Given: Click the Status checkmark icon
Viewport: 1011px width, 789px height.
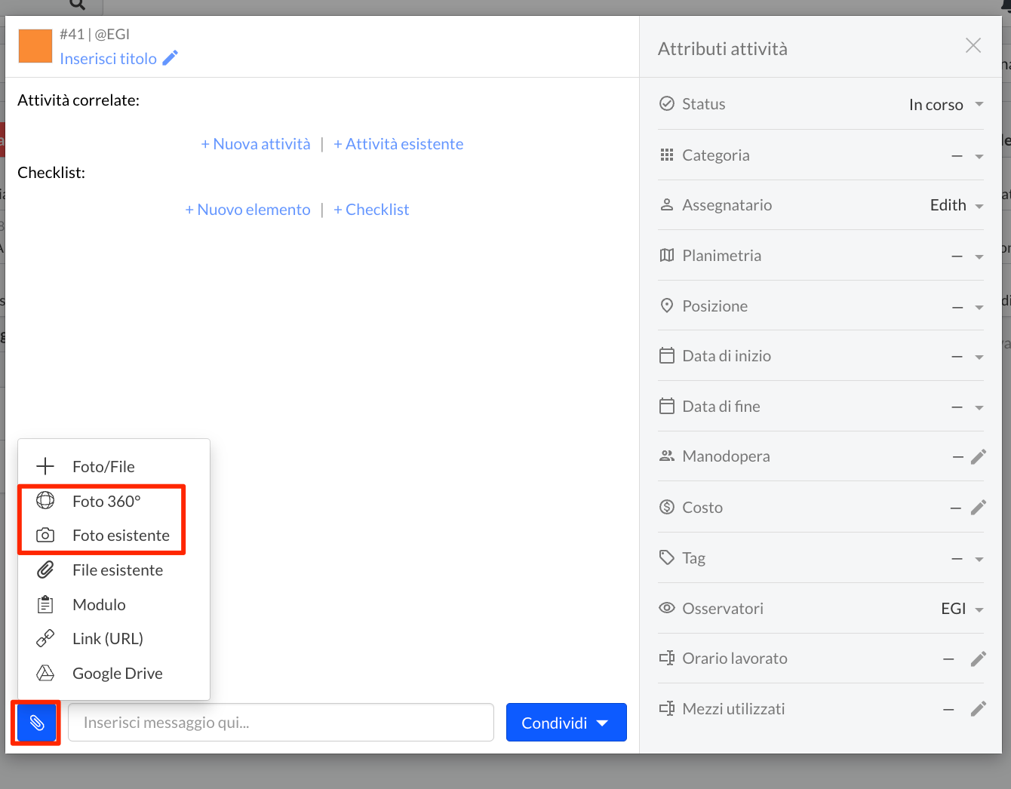Looking at the screenshot, I should (x=667, y=103).
